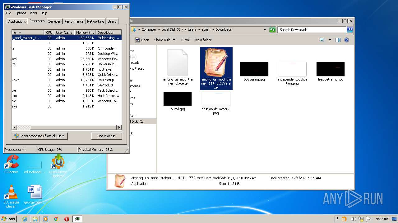The height and width of the screenshot is (223, 398).
Task: Click Opera icon in taskbar
Action: 67,219
